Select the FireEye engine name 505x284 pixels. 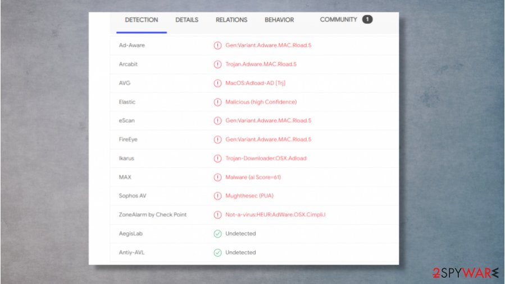[128, 139]
